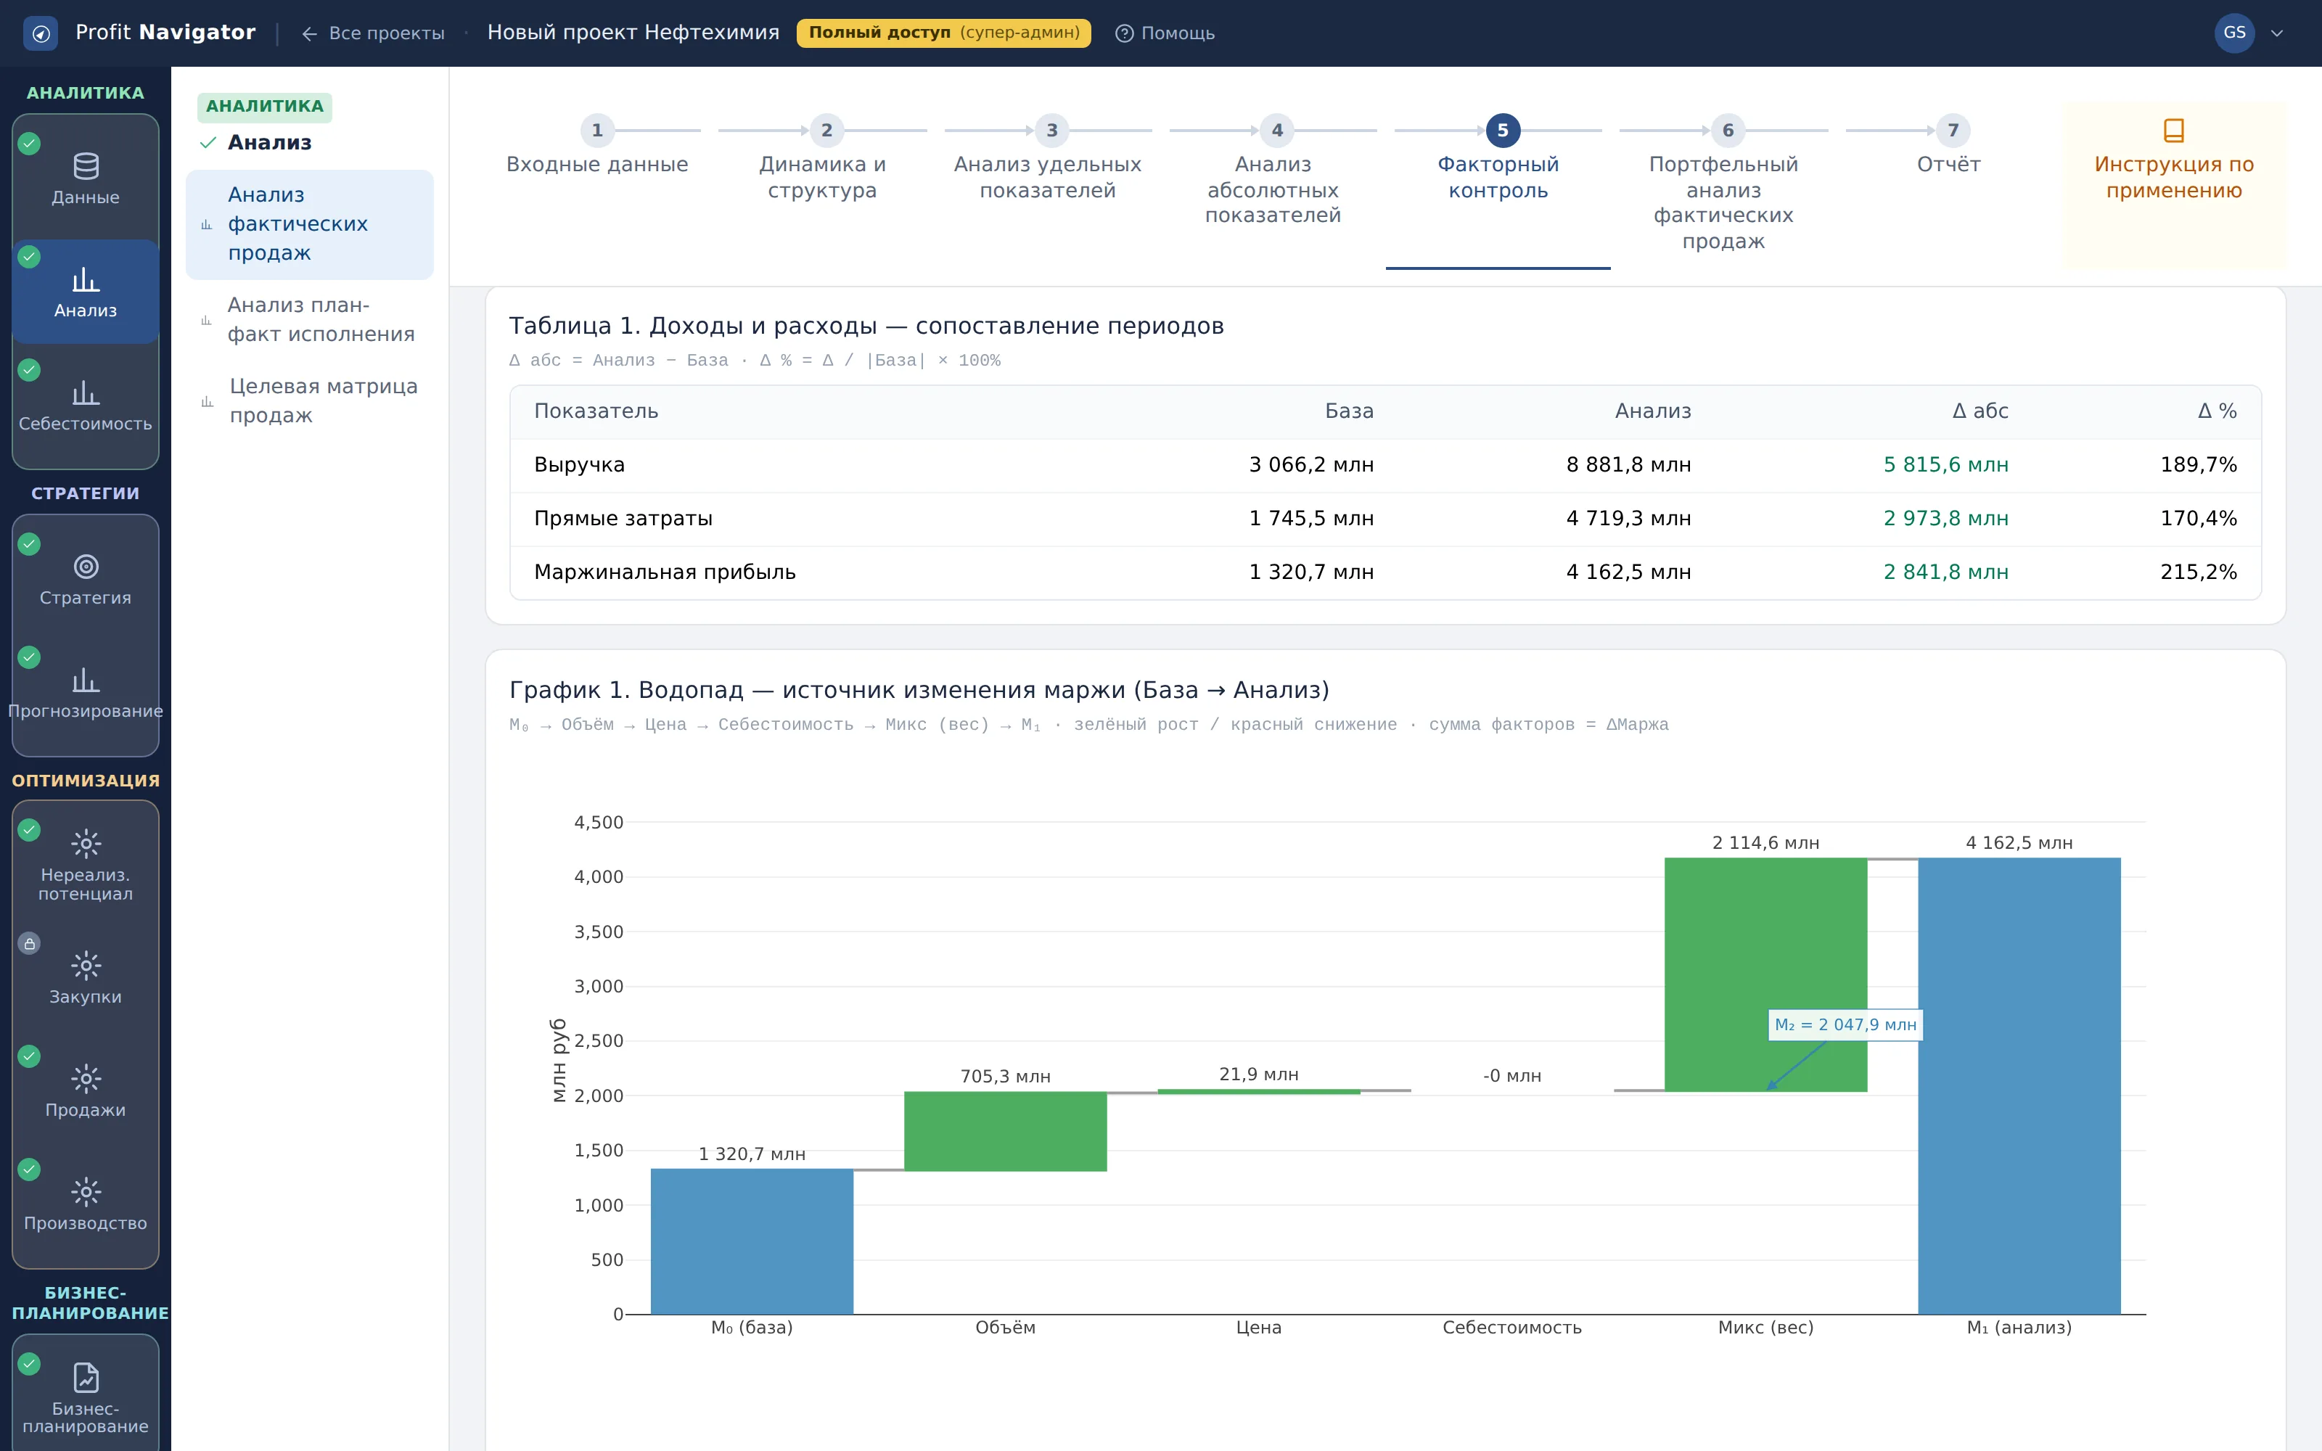Click the book icon for Инструкция
The height and width of the screenshot is (1451, 2322).
tap(2173, 130)
